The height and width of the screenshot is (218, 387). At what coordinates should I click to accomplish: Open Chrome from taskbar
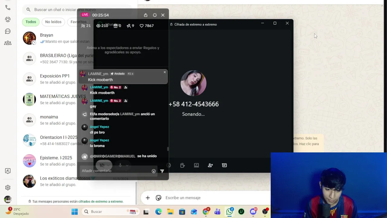click(x=206, y=212)
